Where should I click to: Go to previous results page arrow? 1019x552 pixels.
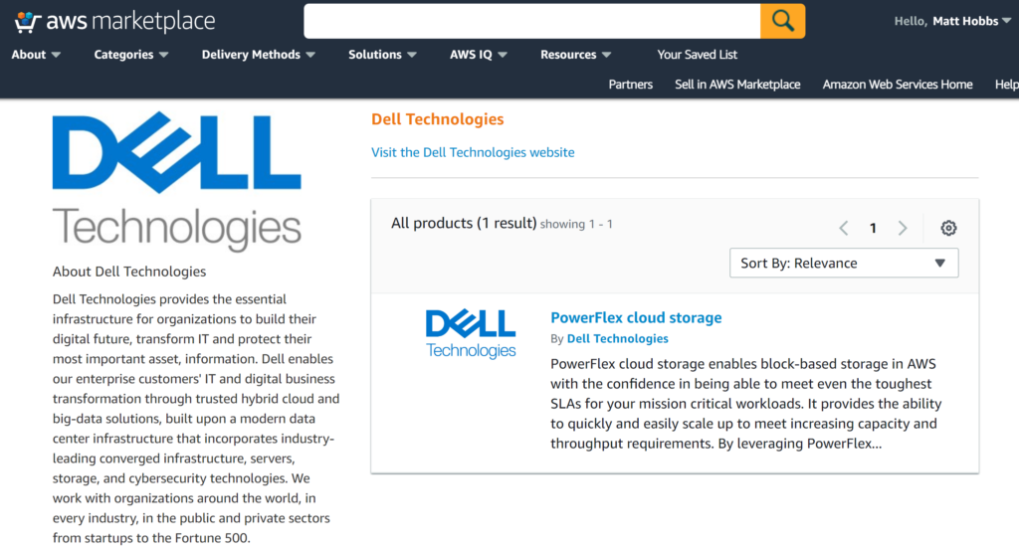844,228
